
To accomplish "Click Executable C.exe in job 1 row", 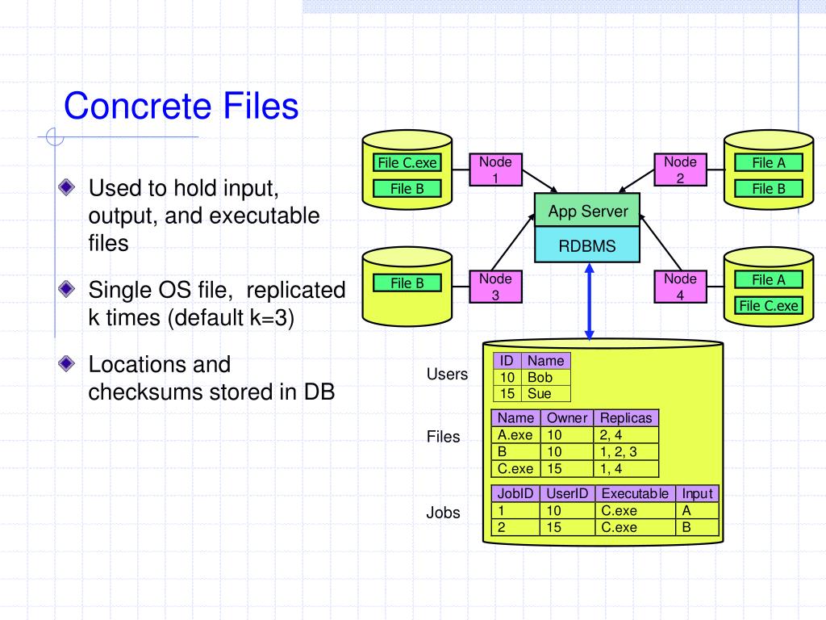I will (636, 510).
